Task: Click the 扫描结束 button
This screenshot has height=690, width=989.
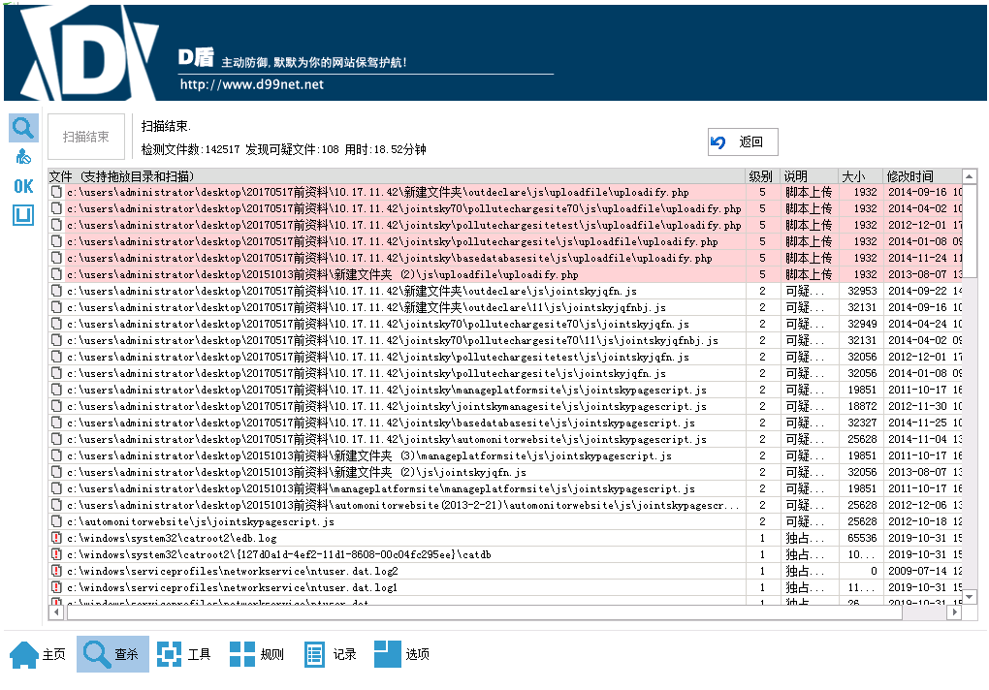Action: tap(85, 137)
